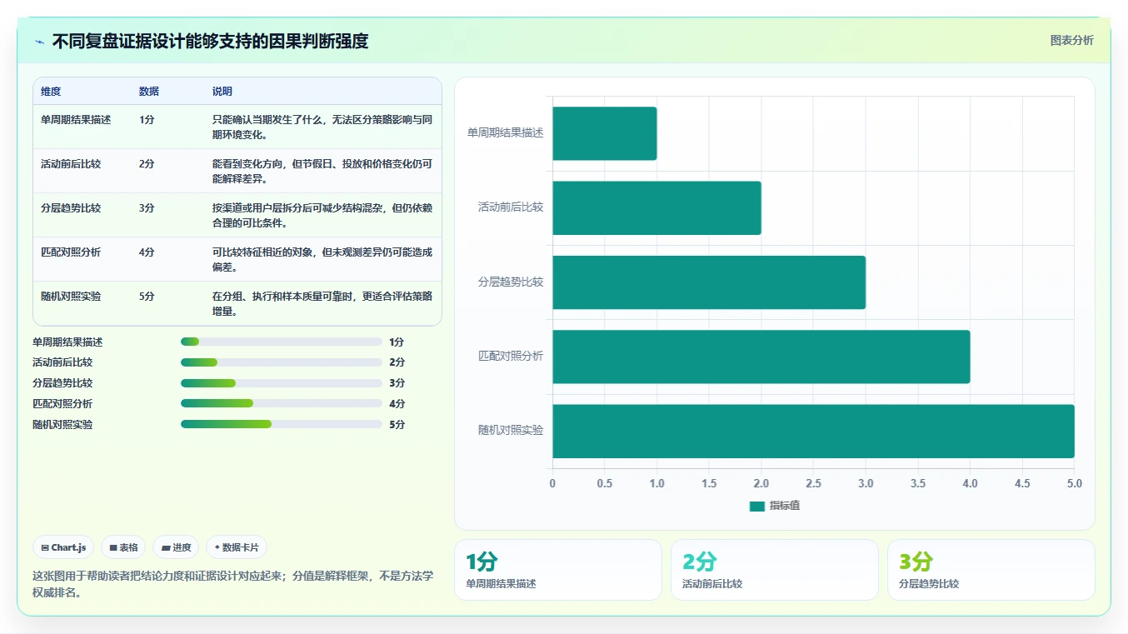Select the 单周期结果描述 table row label

coord(76,119)
